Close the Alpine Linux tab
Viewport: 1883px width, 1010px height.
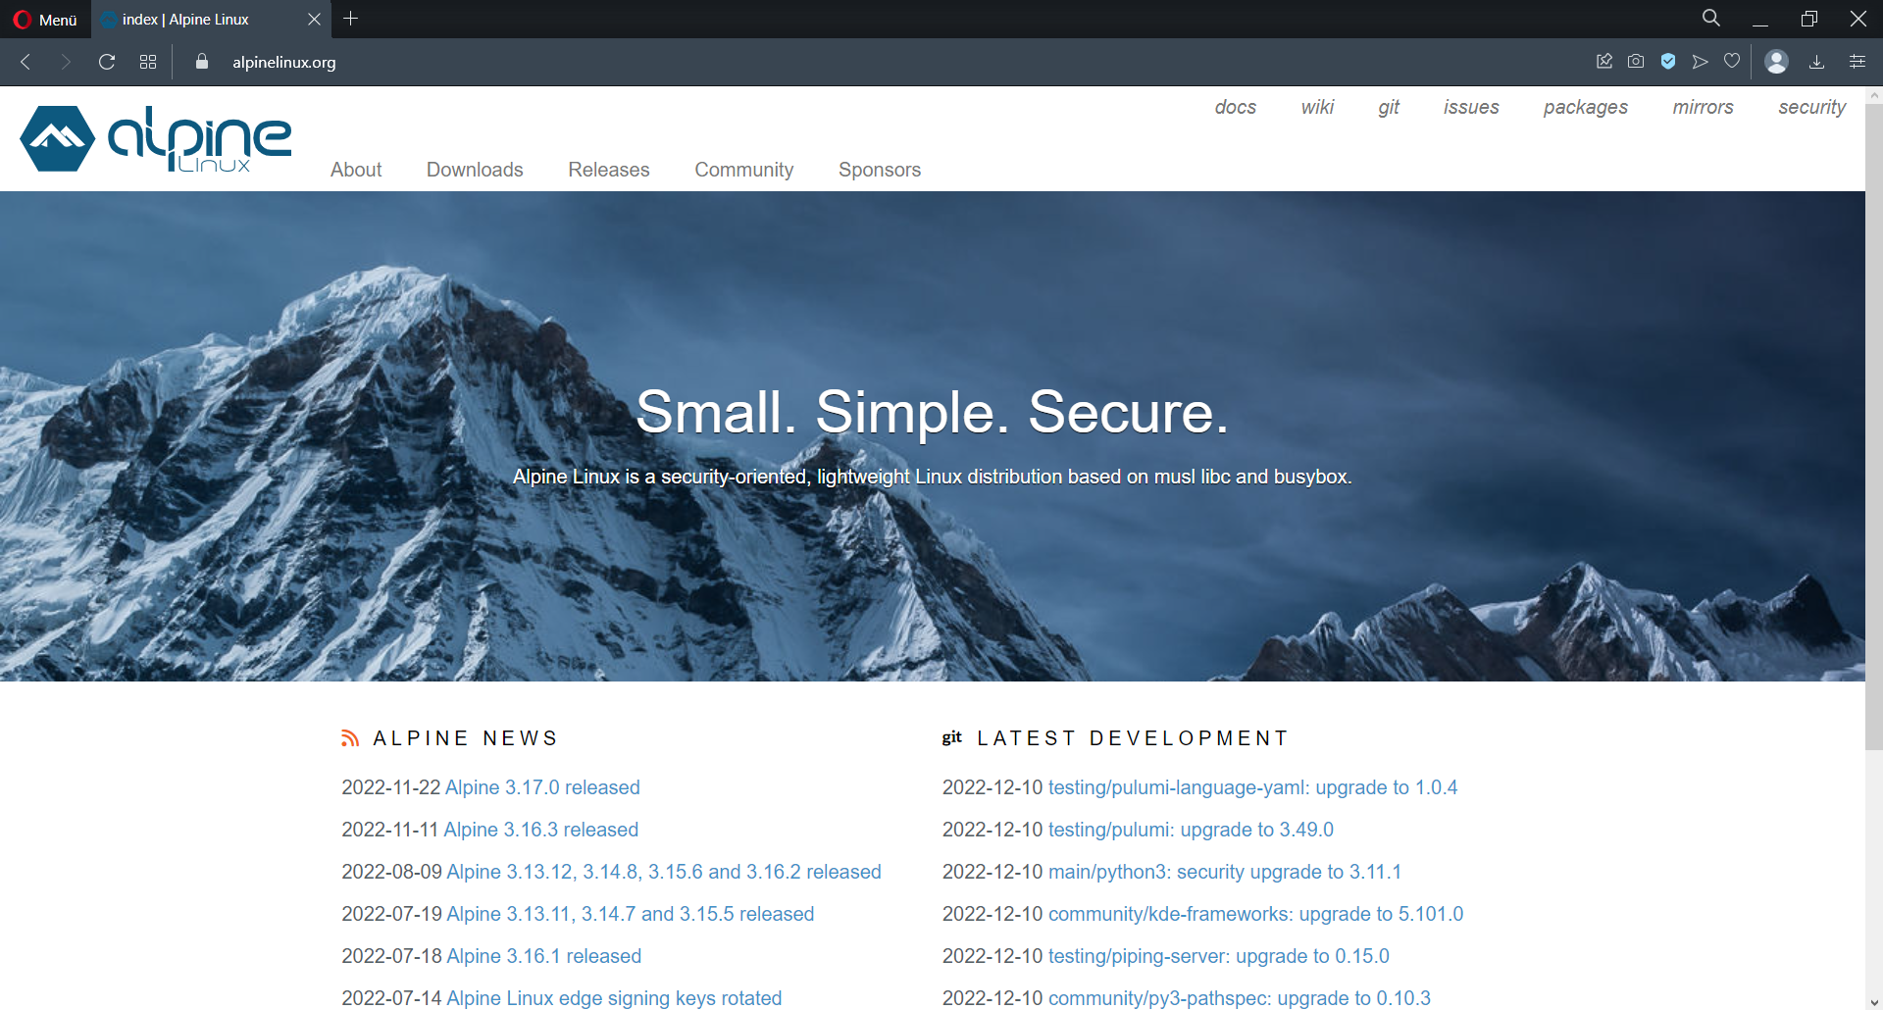pos(314,20)
